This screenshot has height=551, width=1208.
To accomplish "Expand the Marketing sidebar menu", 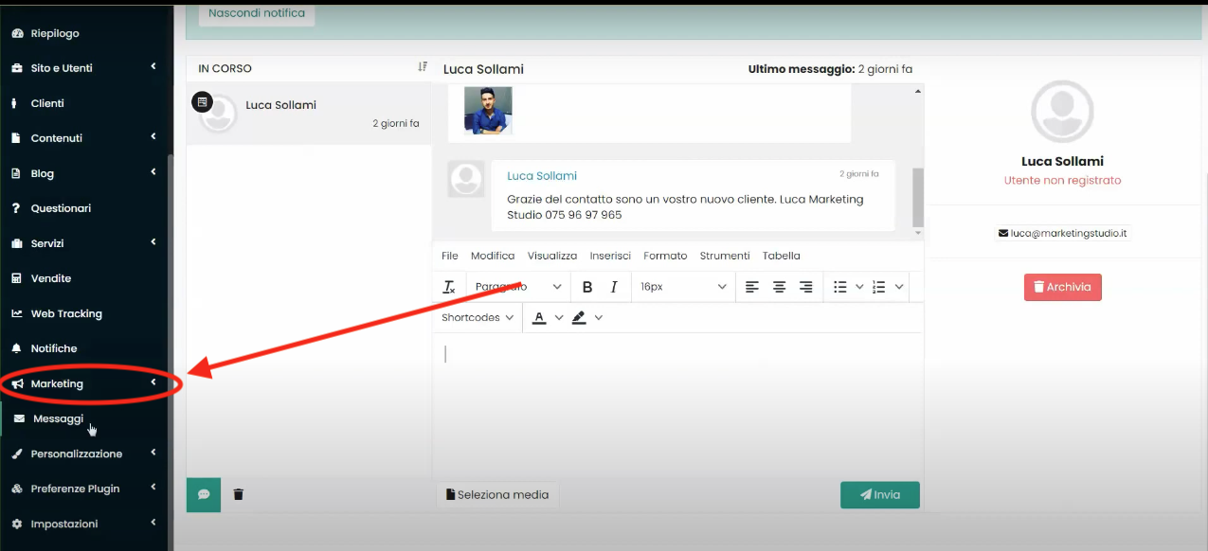I will 85,383.
